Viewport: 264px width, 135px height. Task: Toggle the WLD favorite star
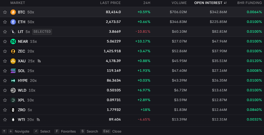click(x=5, y=90)
